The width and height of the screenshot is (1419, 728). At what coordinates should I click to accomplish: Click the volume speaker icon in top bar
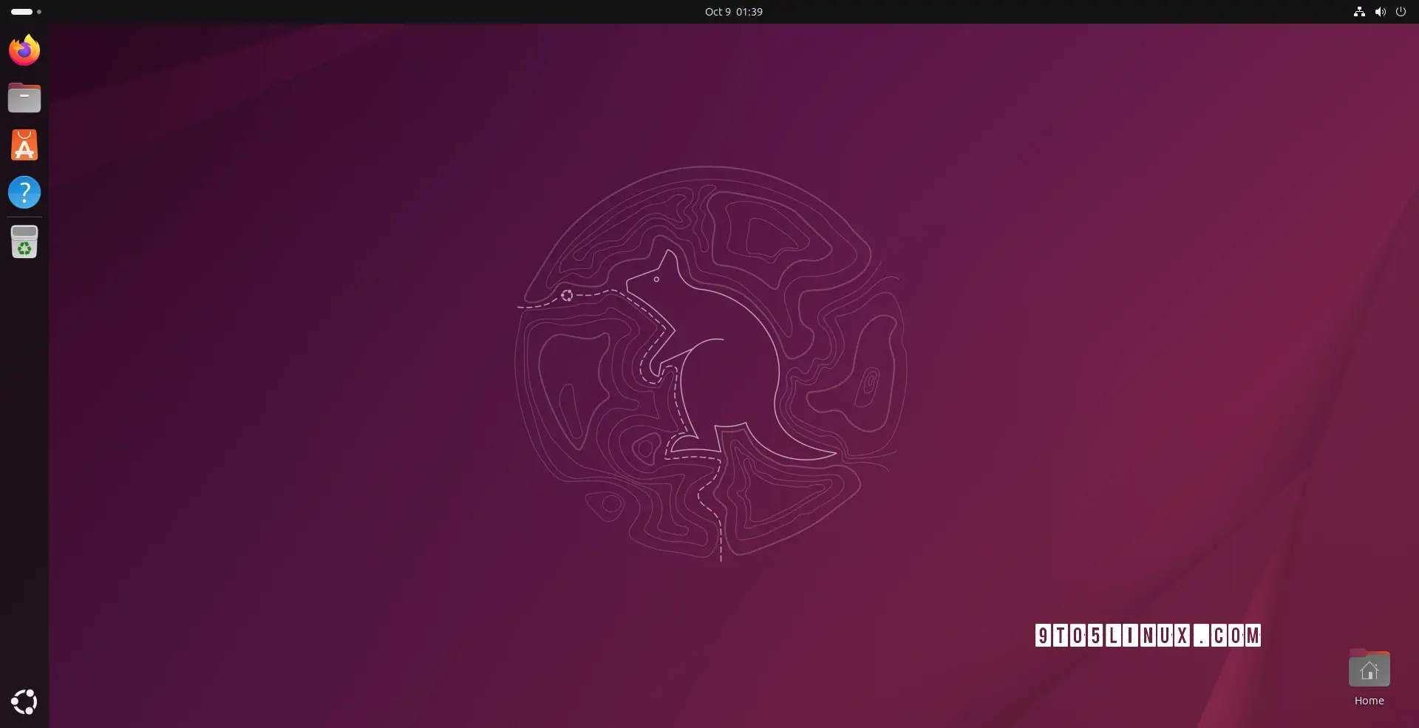(1380, 12)
